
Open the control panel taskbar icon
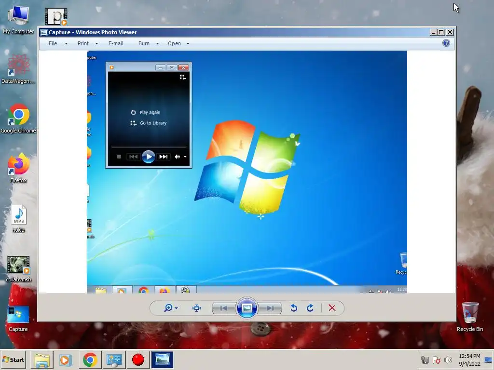point(114,359)
